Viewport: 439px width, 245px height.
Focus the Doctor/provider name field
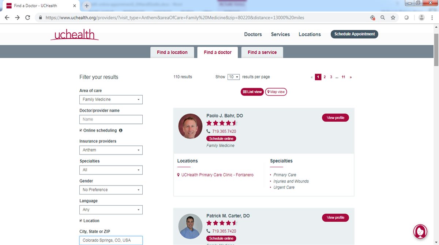[x=111, y=119]
